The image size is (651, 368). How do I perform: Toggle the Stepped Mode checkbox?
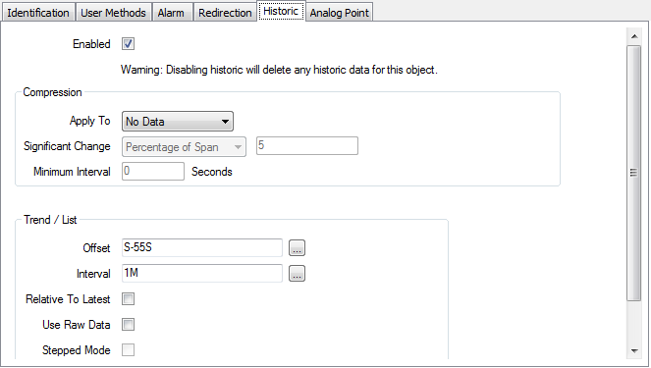point(128,349)
